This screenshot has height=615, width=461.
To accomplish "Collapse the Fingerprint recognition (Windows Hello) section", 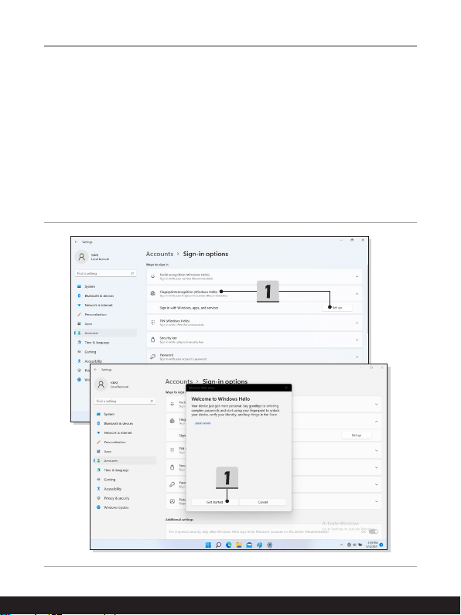I will [x=357, y=293].
